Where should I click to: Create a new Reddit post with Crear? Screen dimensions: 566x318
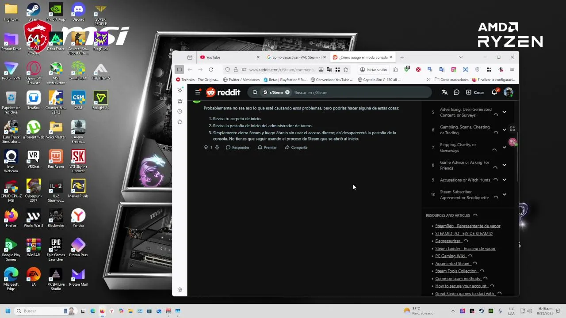click(475, 92)
